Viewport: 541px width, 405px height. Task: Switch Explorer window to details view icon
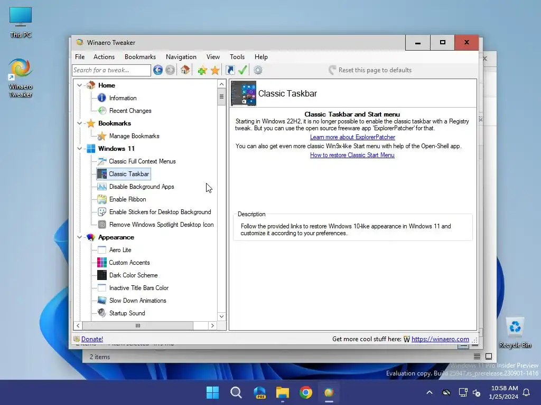477,356
